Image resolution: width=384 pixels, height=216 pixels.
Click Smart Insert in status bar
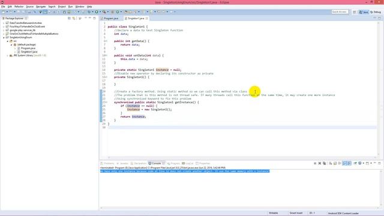[296, 213]
